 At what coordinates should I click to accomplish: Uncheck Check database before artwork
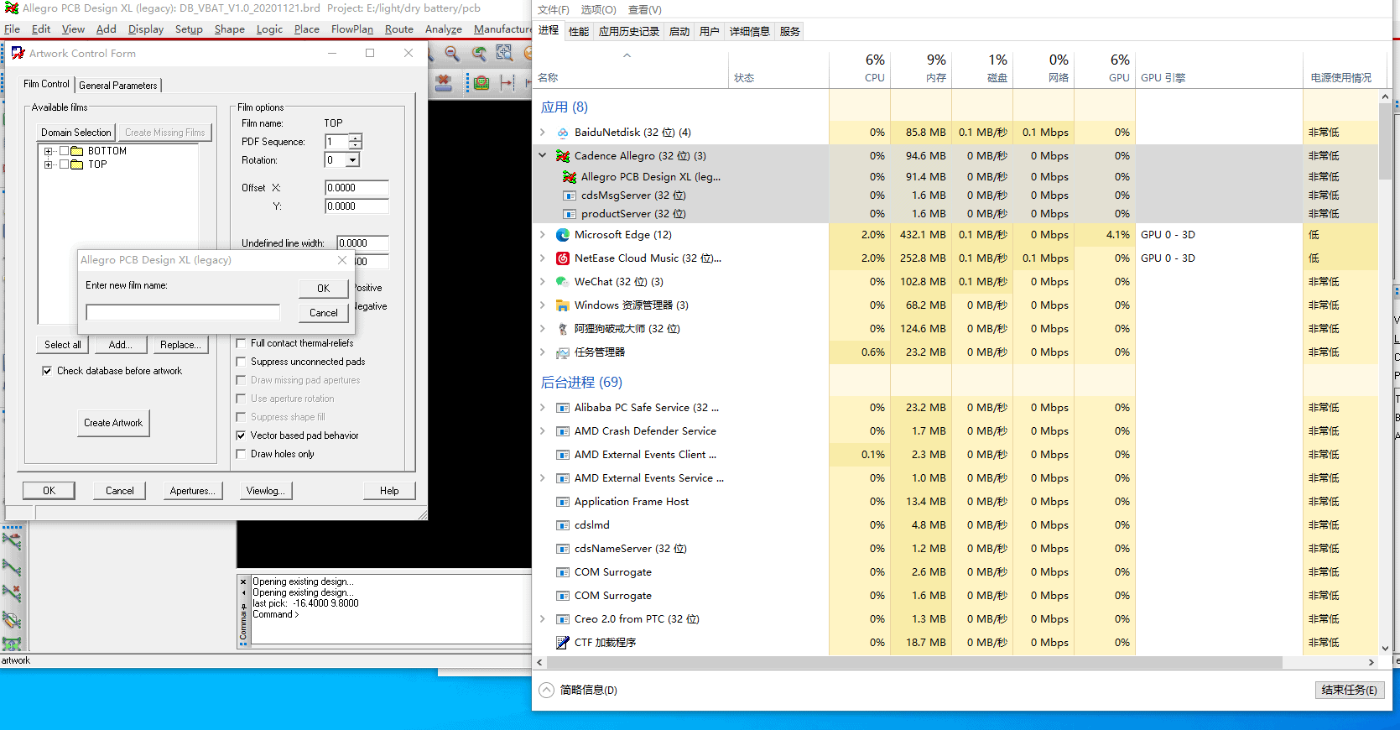pyautogui.click(x=47, y=371)
